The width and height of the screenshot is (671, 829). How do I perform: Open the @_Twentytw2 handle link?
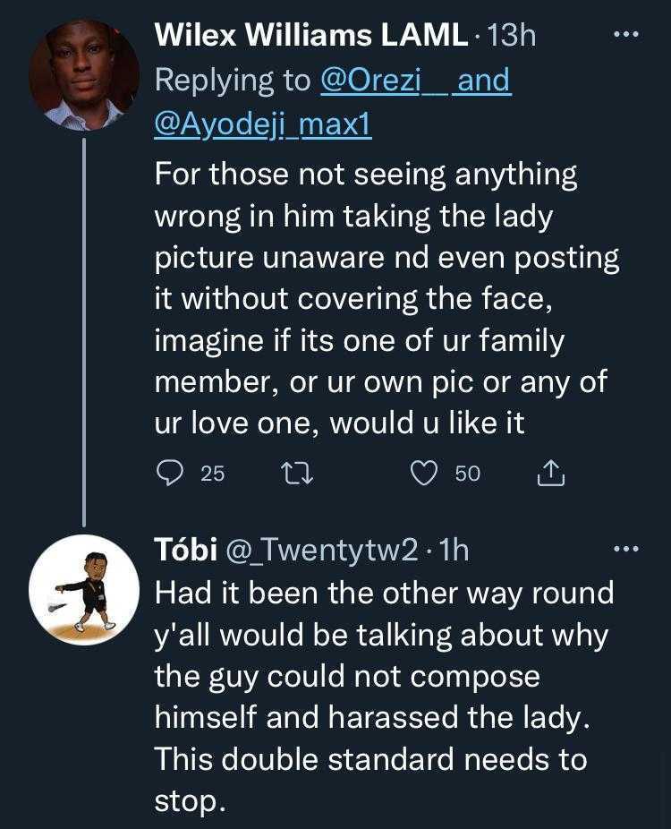pos(321,550)
